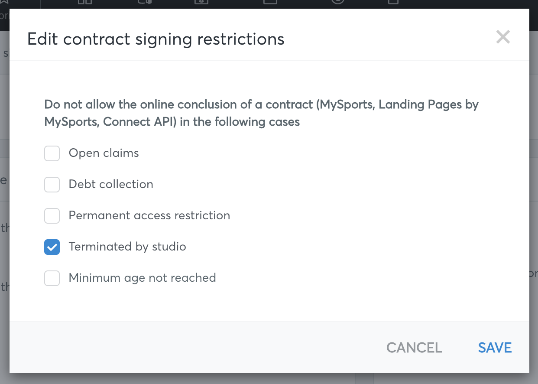538x384 pixels.
Task: Enable the Minimum age not reached checkbox
Action: [52, 278]
